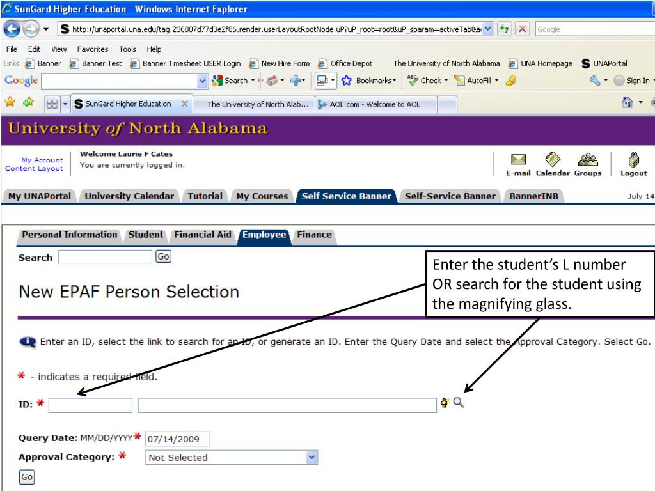
Task: Open the Edit menu
Action: pos(34,49)
